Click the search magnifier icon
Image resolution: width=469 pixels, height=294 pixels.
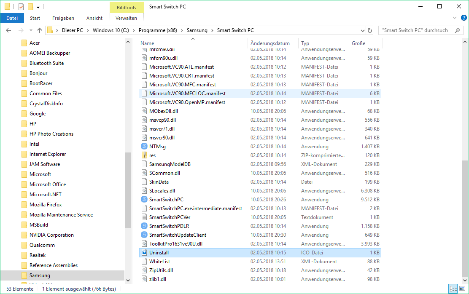[457, 30]
